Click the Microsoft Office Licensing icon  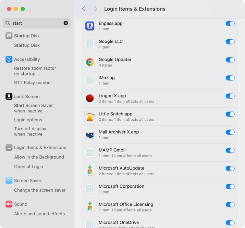pos(90,207)
